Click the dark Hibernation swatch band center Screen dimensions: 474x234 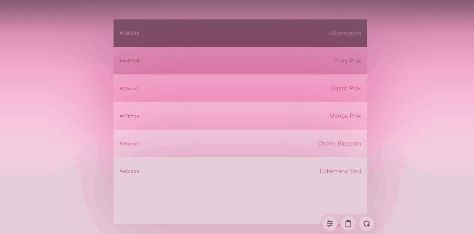pyautogui.click(x=240, y=33)
